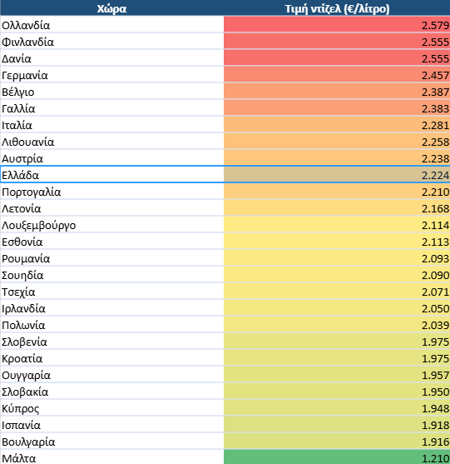Image resolution: width=450 pixels, height=464 pixels.
Task: Select the Βέλγιο cell
Action: click(112, 92)
